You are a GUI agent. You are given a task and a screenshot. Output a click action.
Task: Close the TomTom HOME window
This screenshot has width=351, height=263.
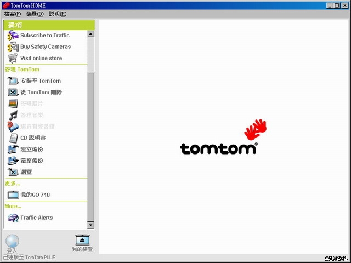345,5
